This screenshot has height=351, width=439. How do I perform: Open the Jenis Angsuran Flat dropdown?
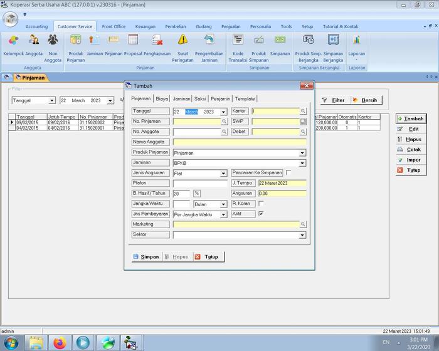pos(223,173)
